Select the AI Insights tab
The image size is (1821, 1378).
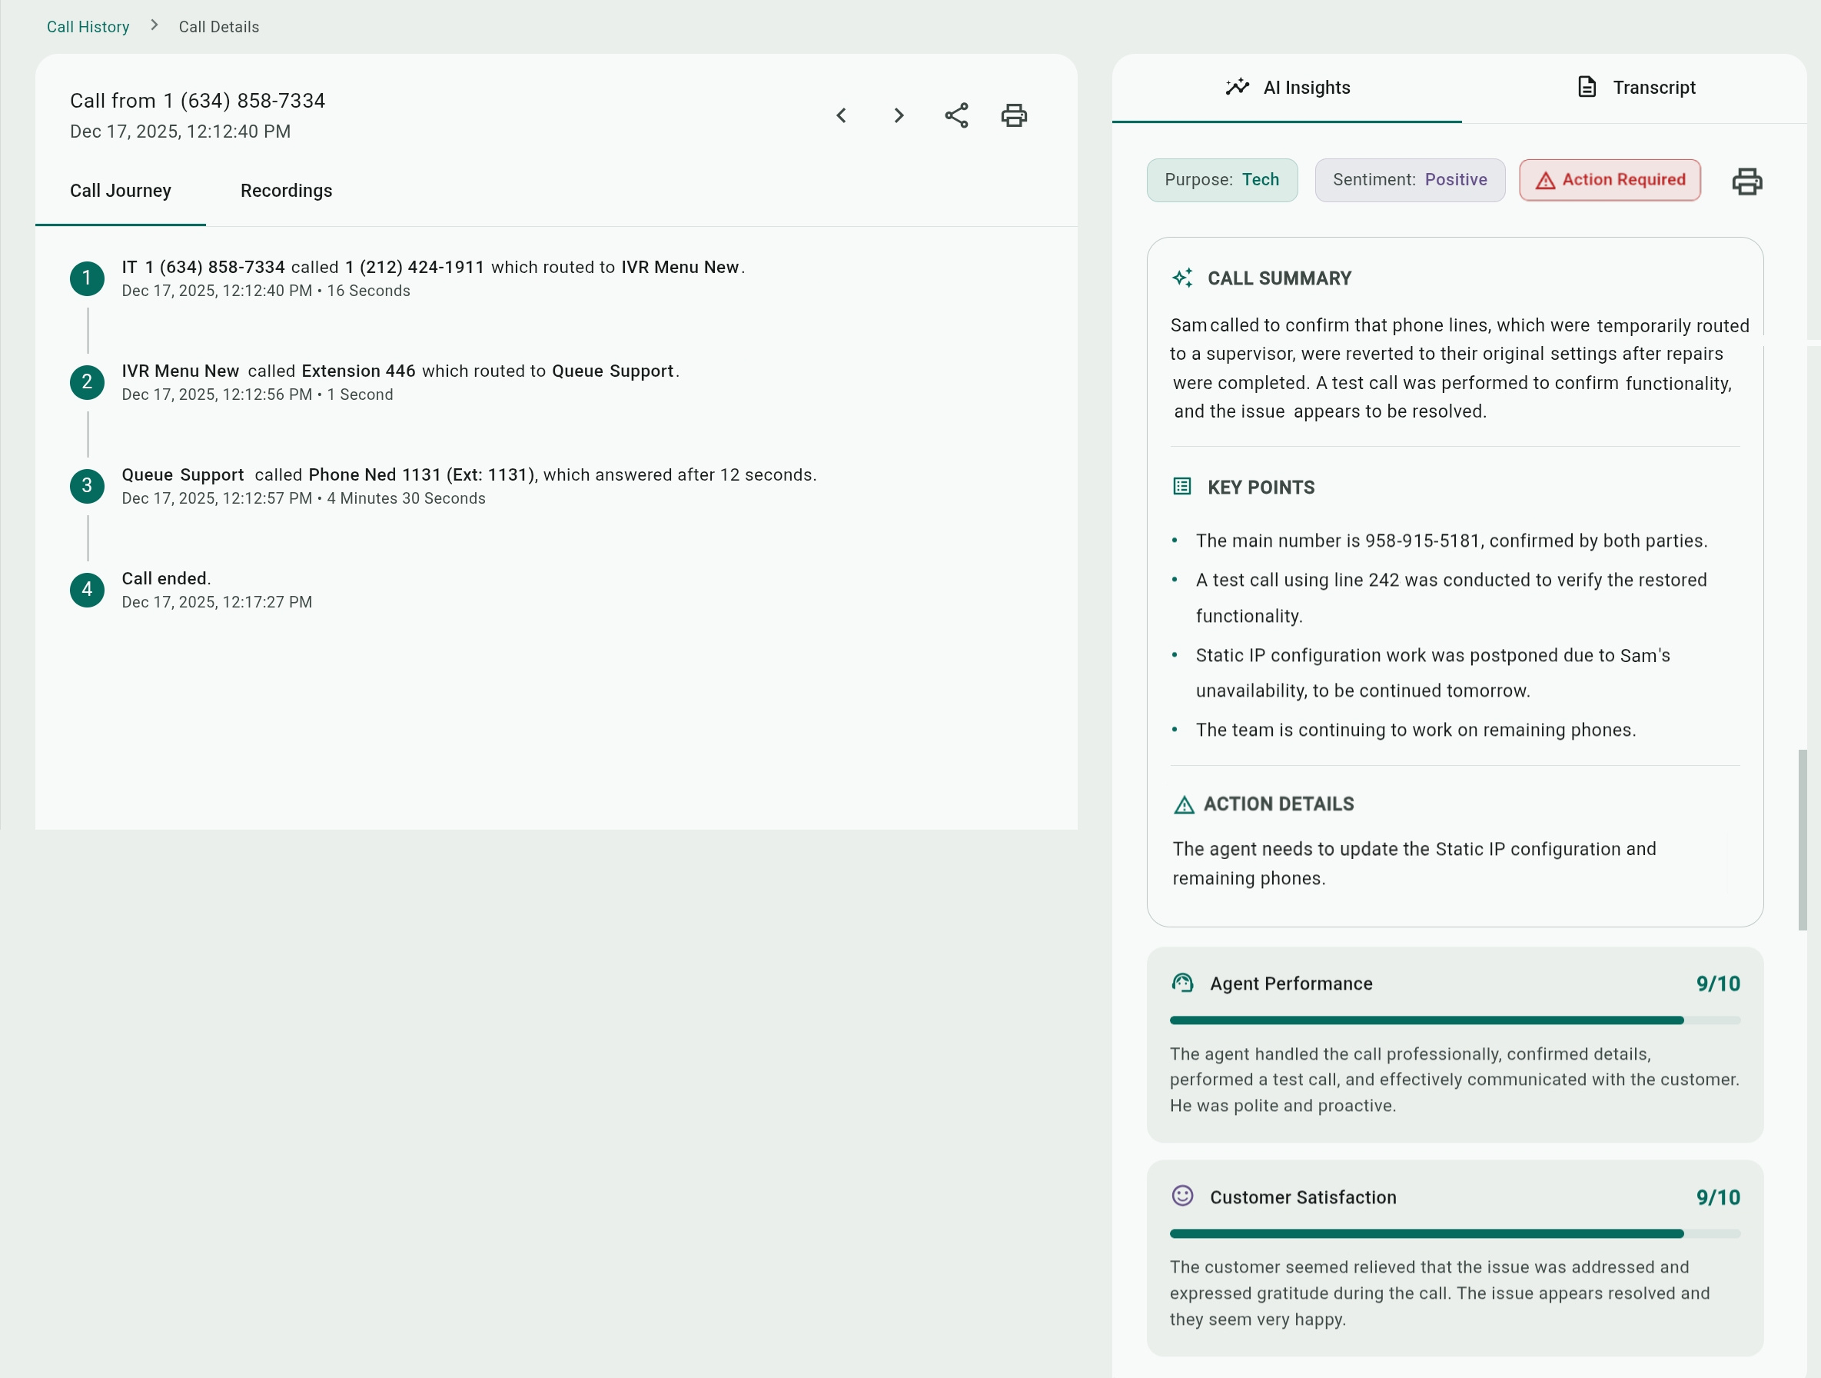[1287, 88]
